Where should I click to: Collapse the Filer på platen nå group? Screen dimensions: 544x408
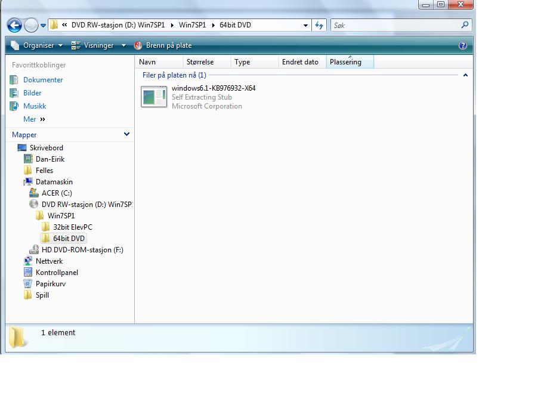point(466,75)
